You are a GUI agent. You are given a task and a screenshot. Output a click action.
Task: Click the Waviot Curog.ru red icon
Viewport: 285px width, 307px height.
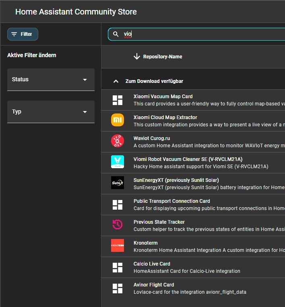click(x=118, y=141)
